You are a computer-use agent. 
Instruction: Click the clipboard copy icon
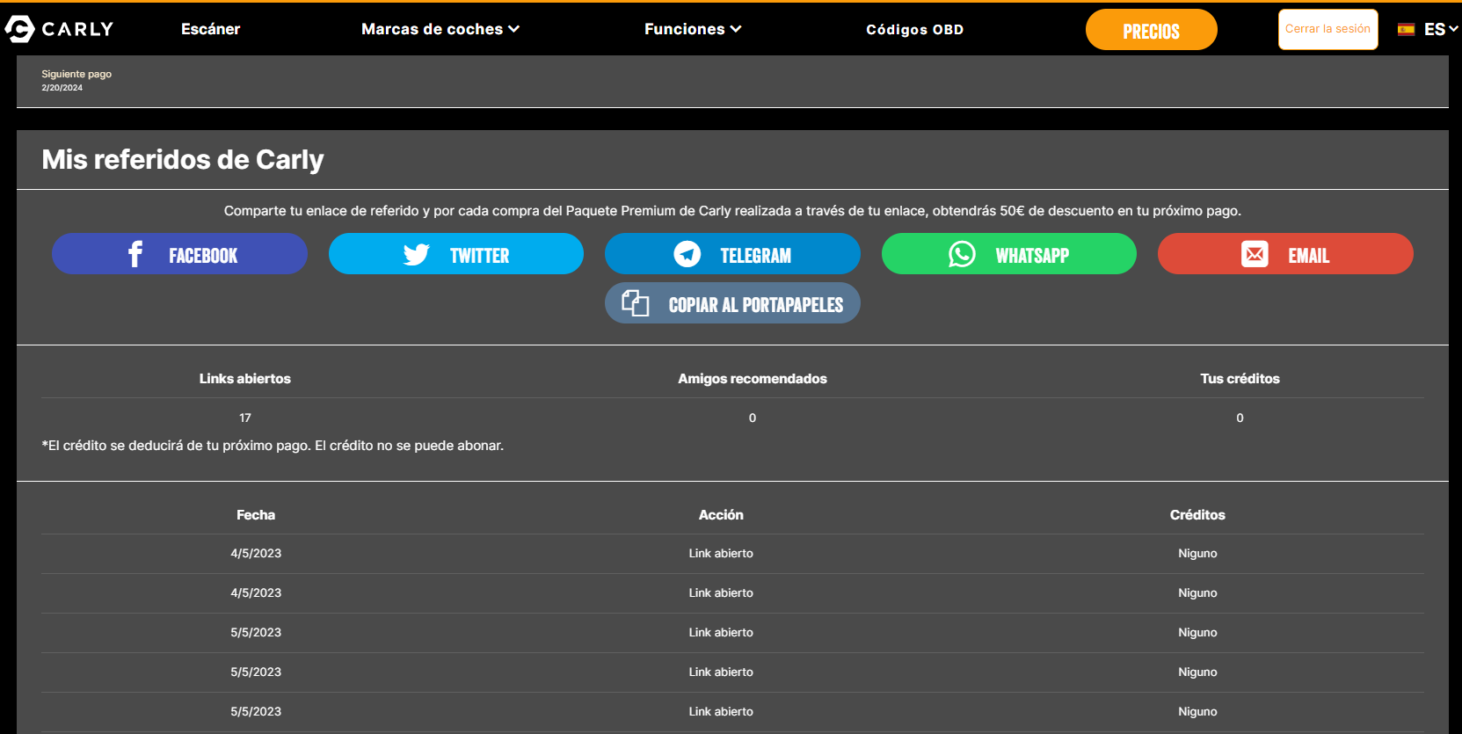(636, 303)
